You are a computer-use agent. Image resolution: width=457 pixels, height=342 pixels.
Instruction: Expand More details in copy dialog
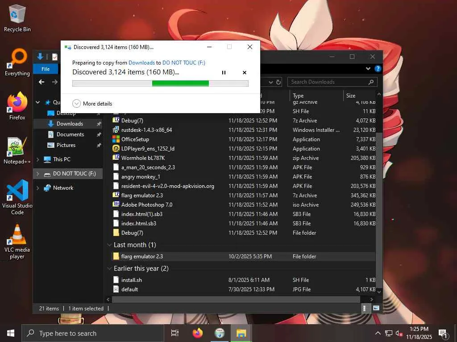click(x=92, y=103)
